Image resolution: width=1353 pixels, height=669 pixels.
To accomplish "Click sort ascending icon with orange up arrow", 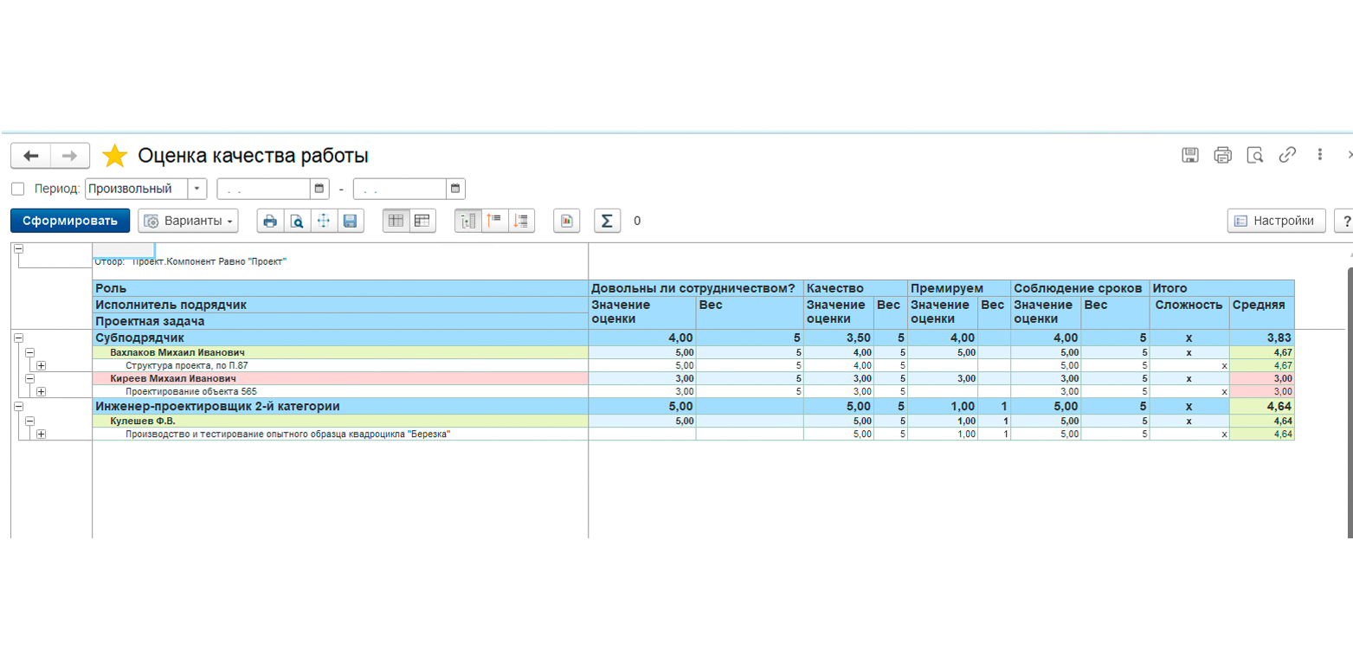I will (x=495, y=221).
